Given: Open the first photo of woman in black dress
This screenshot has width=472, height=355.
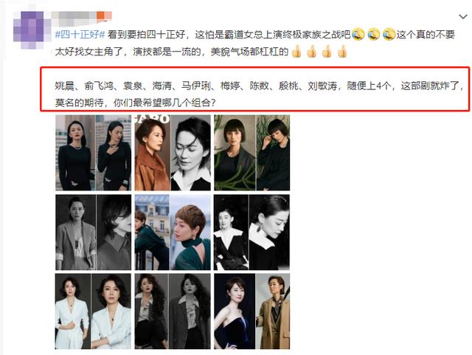Looking at the screenshot, I should pyautogui.click(x=94, y=153).
